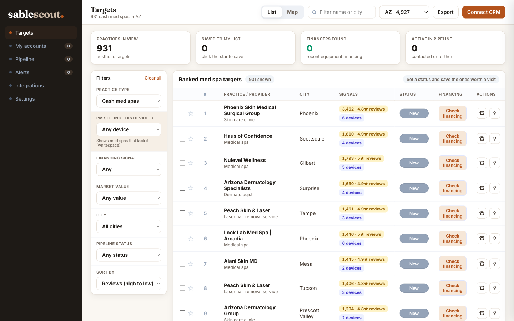This screenshot has height=321, width=514.
Task: Star the Alani Skin MD practice
Action: 191,264
